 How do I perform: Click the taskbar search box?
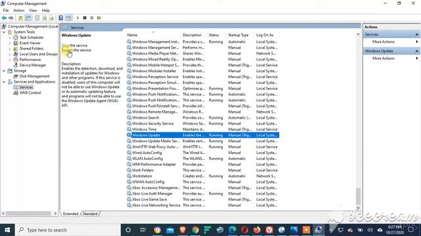[x=68, y=230]
